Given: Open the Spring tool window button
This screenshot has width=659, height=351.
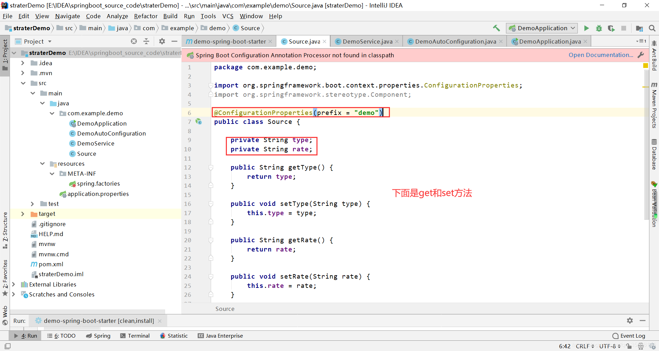Looking at the screenshot, I should pyautogui.click(x=98, y=336).
